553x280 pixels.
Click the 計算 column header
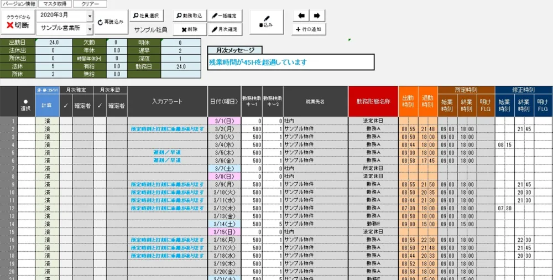(47, 105)
